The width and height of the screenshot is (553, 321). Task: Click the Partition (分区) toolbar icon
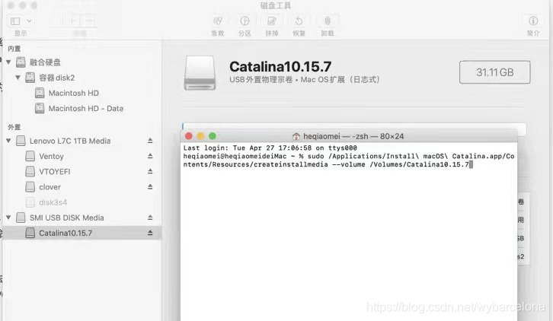point(245,21)
